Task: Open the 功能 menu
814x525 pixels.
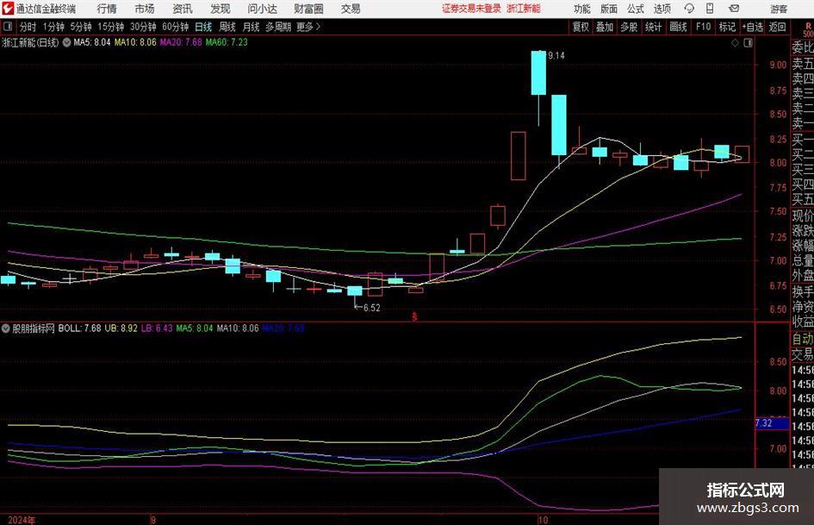Action: coord(582,9)
